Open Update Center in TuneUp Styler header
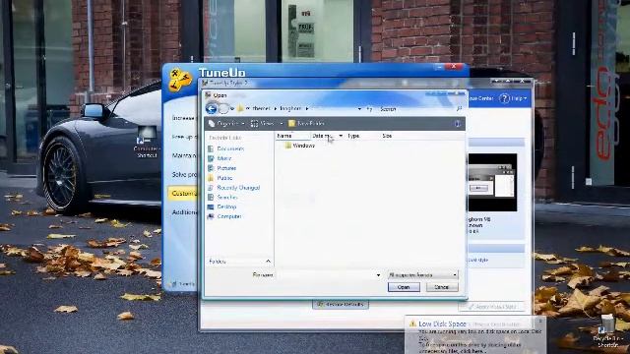630x354 pixels. click(480, 98)
